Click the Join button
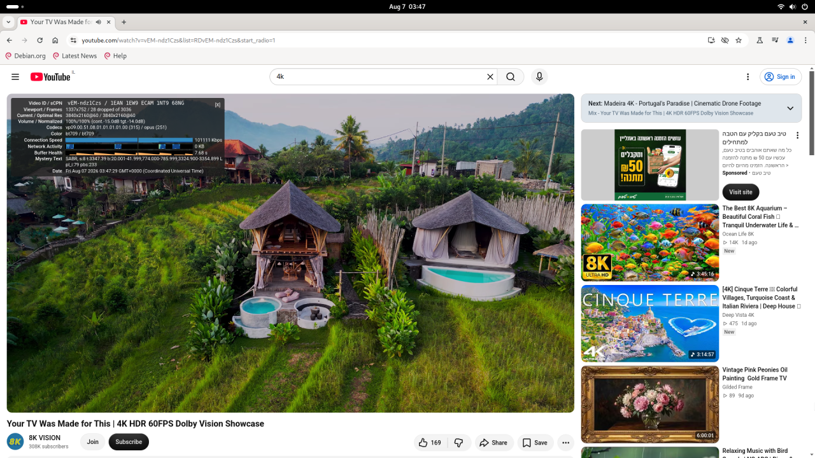Image resolution: width=815 pixels, height=458 pixels. click(x=93, y=442)
